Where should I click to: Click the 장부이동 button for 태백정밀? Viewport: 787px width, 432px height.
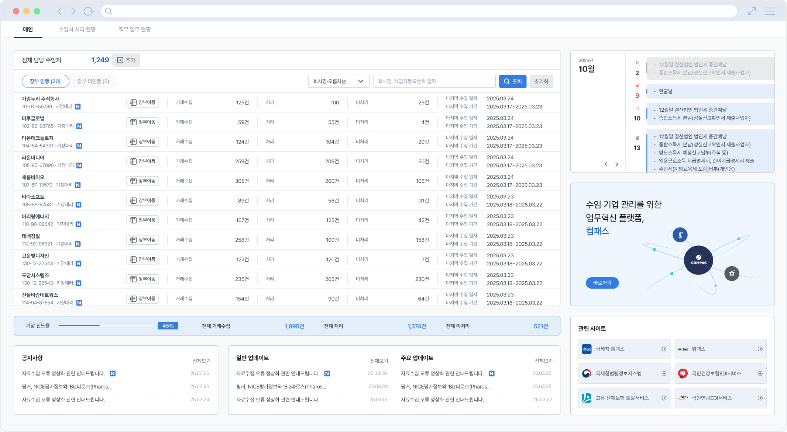[x=143, y=240]
